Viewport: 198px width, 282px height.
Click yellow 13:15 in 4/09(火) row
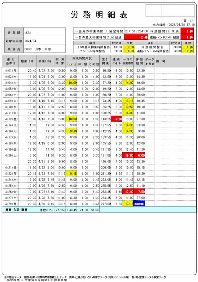(x=128, y=101)
